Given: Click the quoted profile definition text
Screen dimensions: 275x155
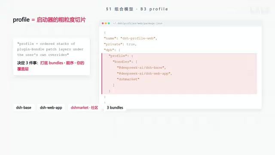Looking at the screenshot, I should 50,49.
